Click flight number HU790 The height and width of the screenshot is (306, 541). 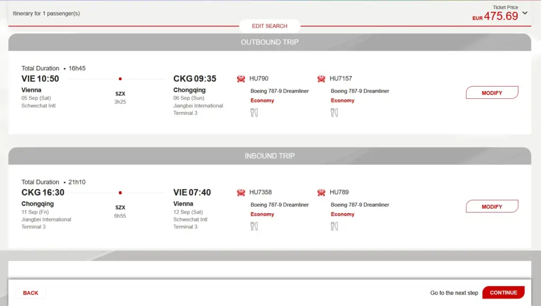tap(259, 79)
